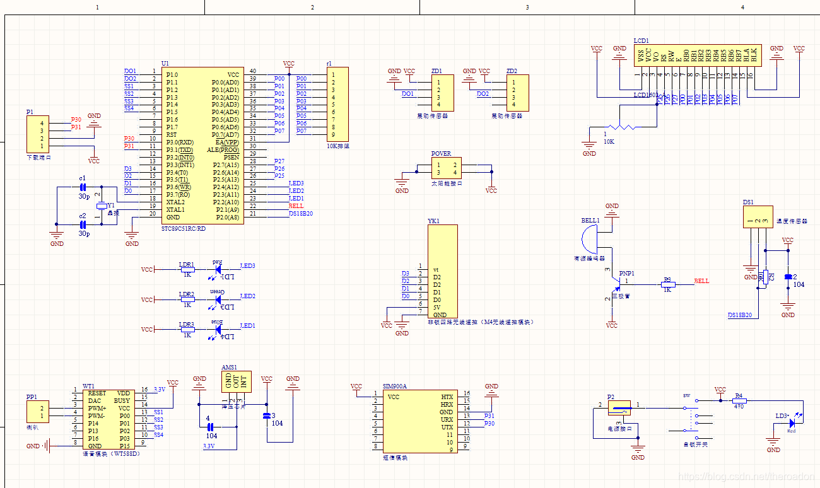Click the EA(VPP) pin name on U1
Screen dimensions: 820x488
[x=227, y=142]
